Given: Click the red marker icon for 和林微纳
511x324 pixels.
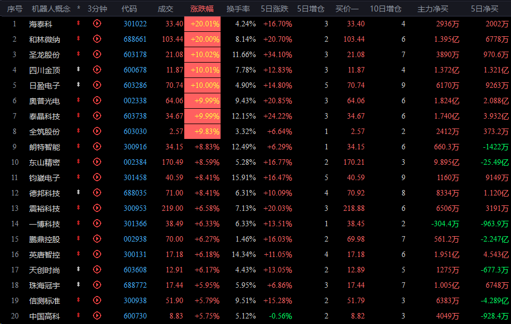Looking at the screenshot, I should click(79, 39).
